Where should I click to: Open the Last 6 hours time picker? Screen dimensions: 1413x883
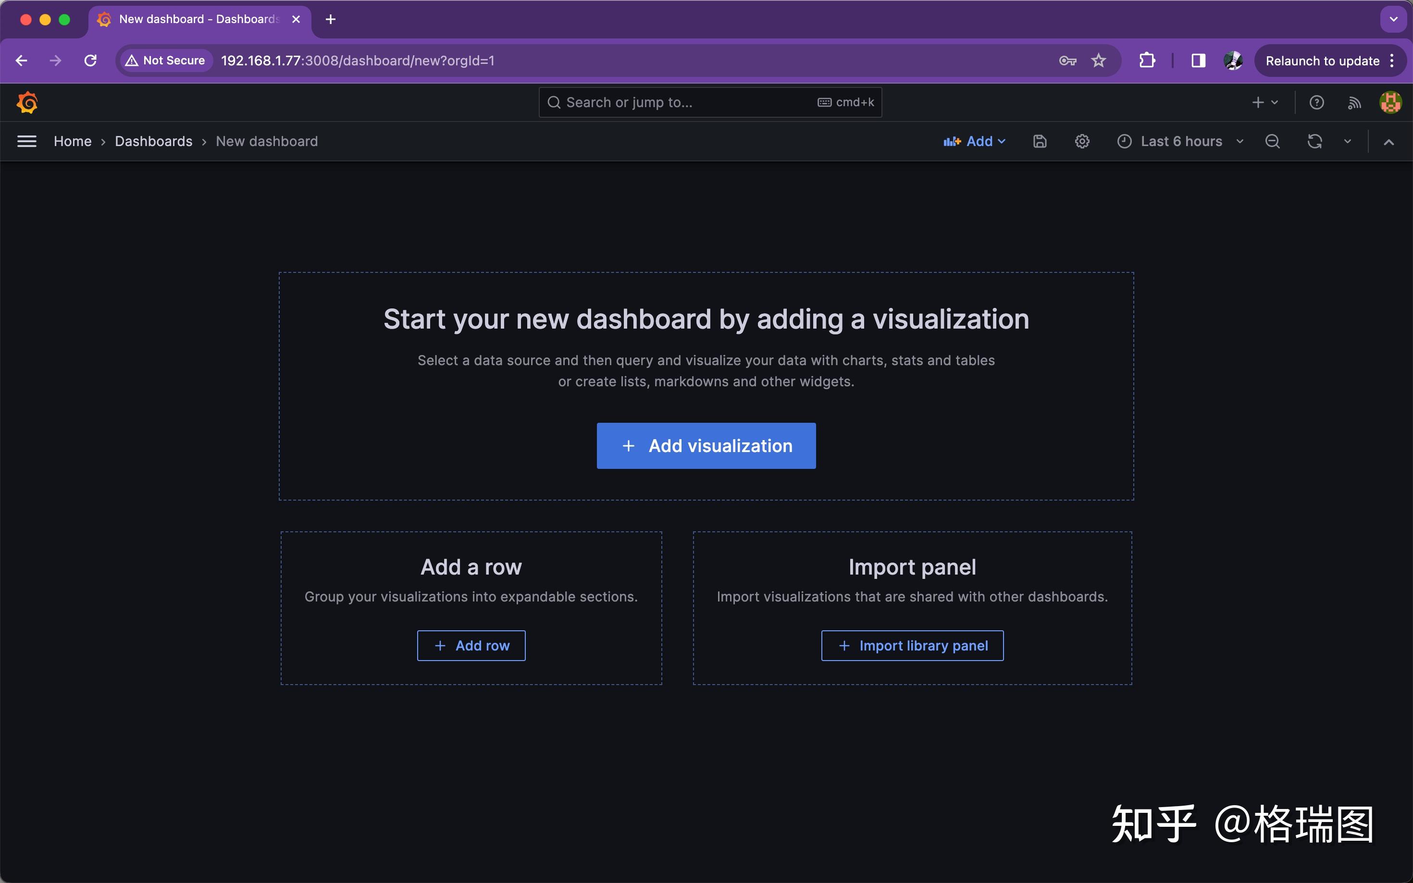1180,141
